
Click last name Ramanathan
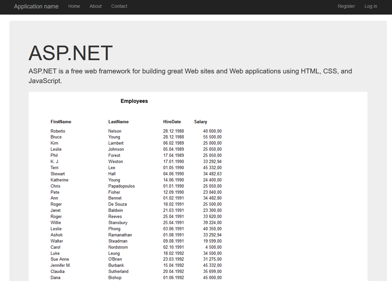120,235
